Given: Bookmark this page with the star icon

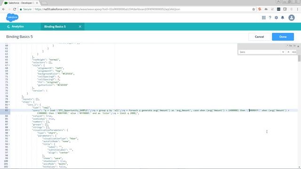Looking at the screenshot, I should 253,9.
